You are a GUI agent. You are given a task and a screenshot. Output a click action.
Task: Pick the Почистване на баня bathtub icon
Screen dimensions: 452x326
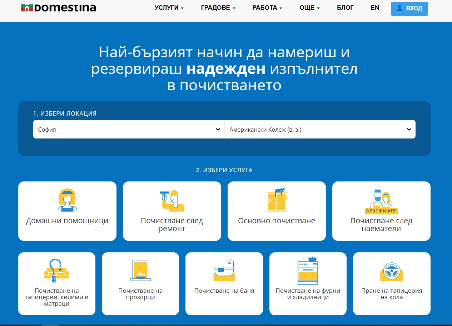[224, 271]
